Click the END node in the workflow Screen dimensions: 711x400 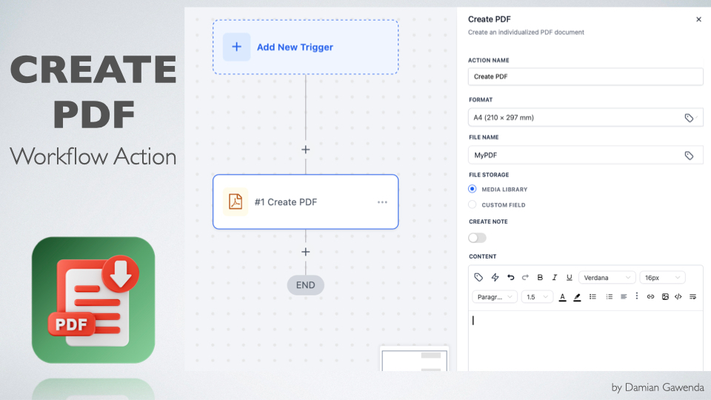(305, 285)
